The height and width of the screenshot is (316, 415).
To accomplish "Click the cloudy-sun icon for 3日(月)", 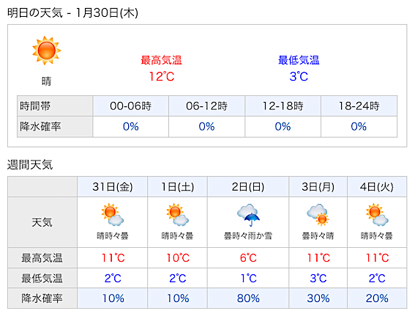I will 318,215.
